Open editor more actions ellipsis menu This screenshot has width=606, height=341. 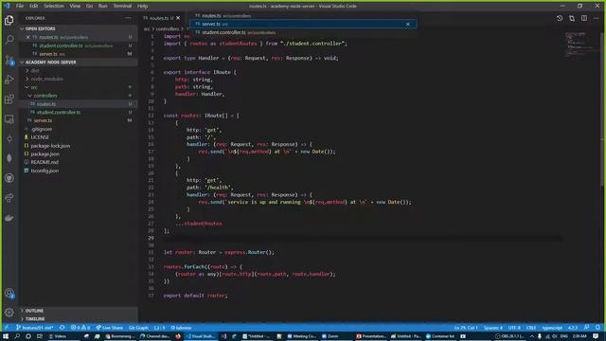597,18
